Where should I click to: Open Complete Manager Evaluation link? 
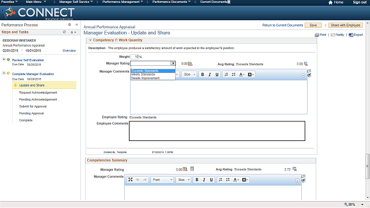[33, 74]
